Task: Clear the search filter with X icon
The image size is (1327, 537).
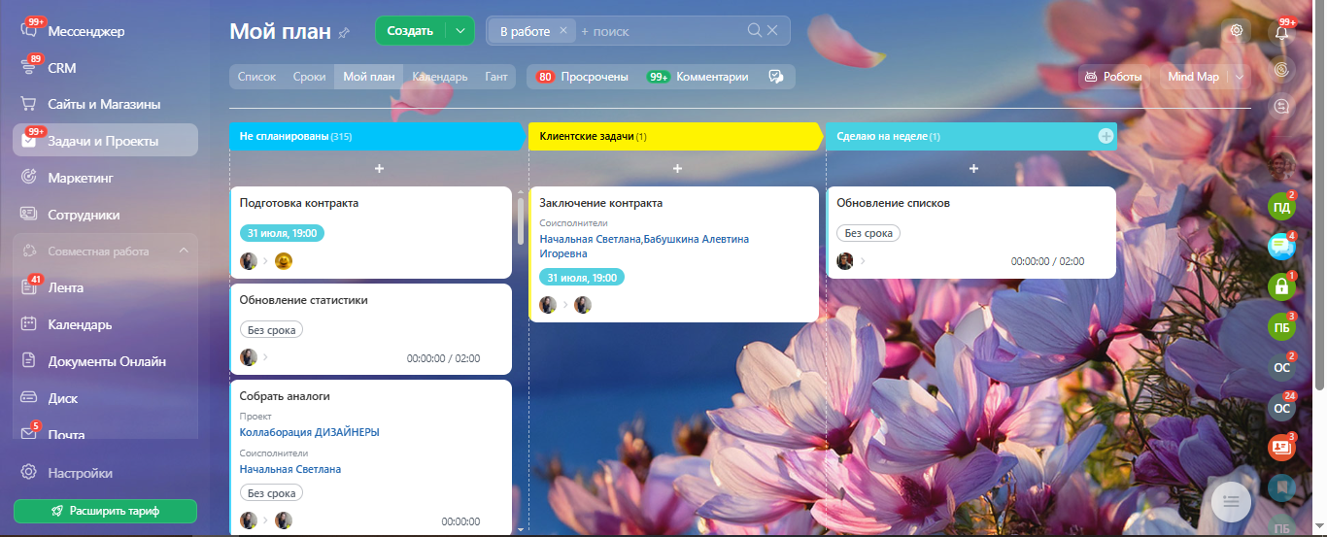Action: point(772,31)
